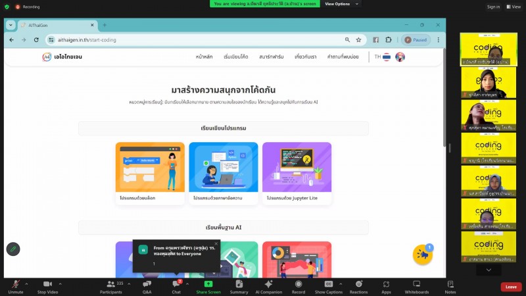Click the browser back arrow

(12, 40)
